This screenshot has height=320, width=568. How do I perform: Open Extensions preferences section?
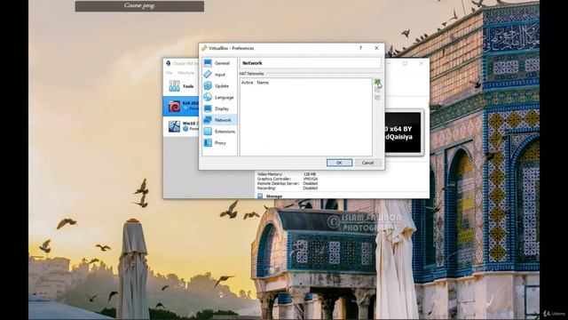(219, 132)
